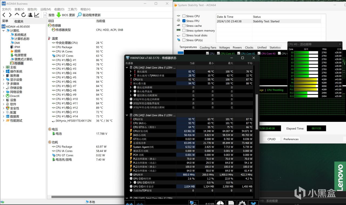346x205 pixels.
Task: Collapse the 计算机 tree node
Action: tap(4, 31)
